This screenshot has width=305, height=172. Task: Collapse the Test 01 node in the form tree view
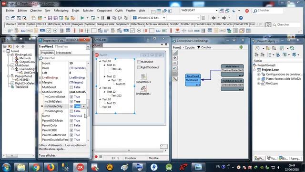[x=100, y=61]
